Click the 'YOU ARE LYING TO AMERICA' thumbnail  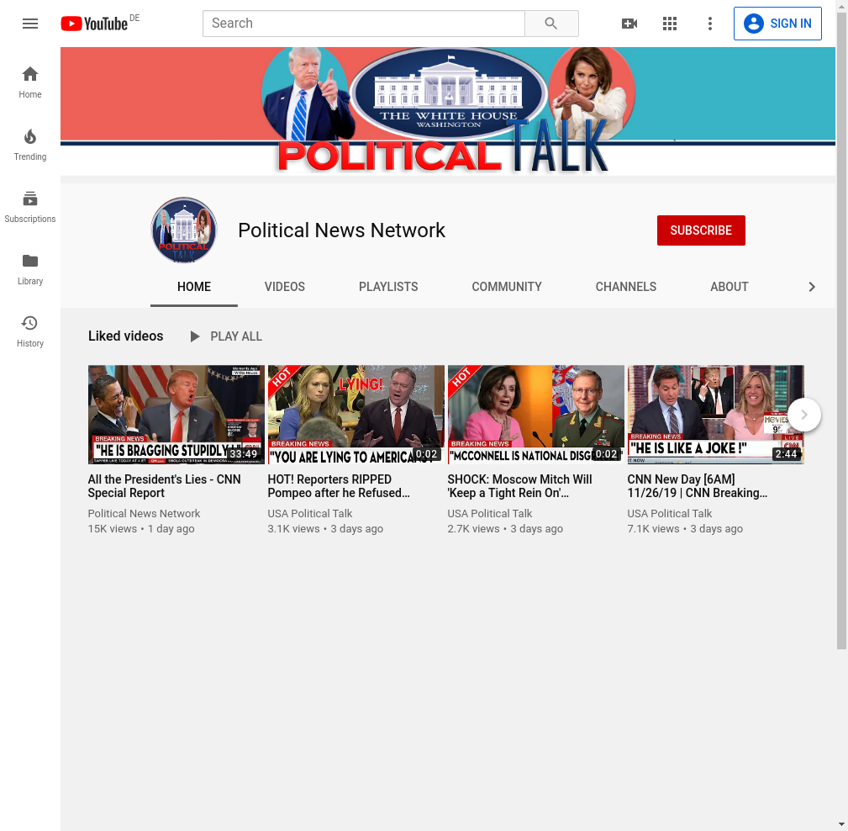356,415
